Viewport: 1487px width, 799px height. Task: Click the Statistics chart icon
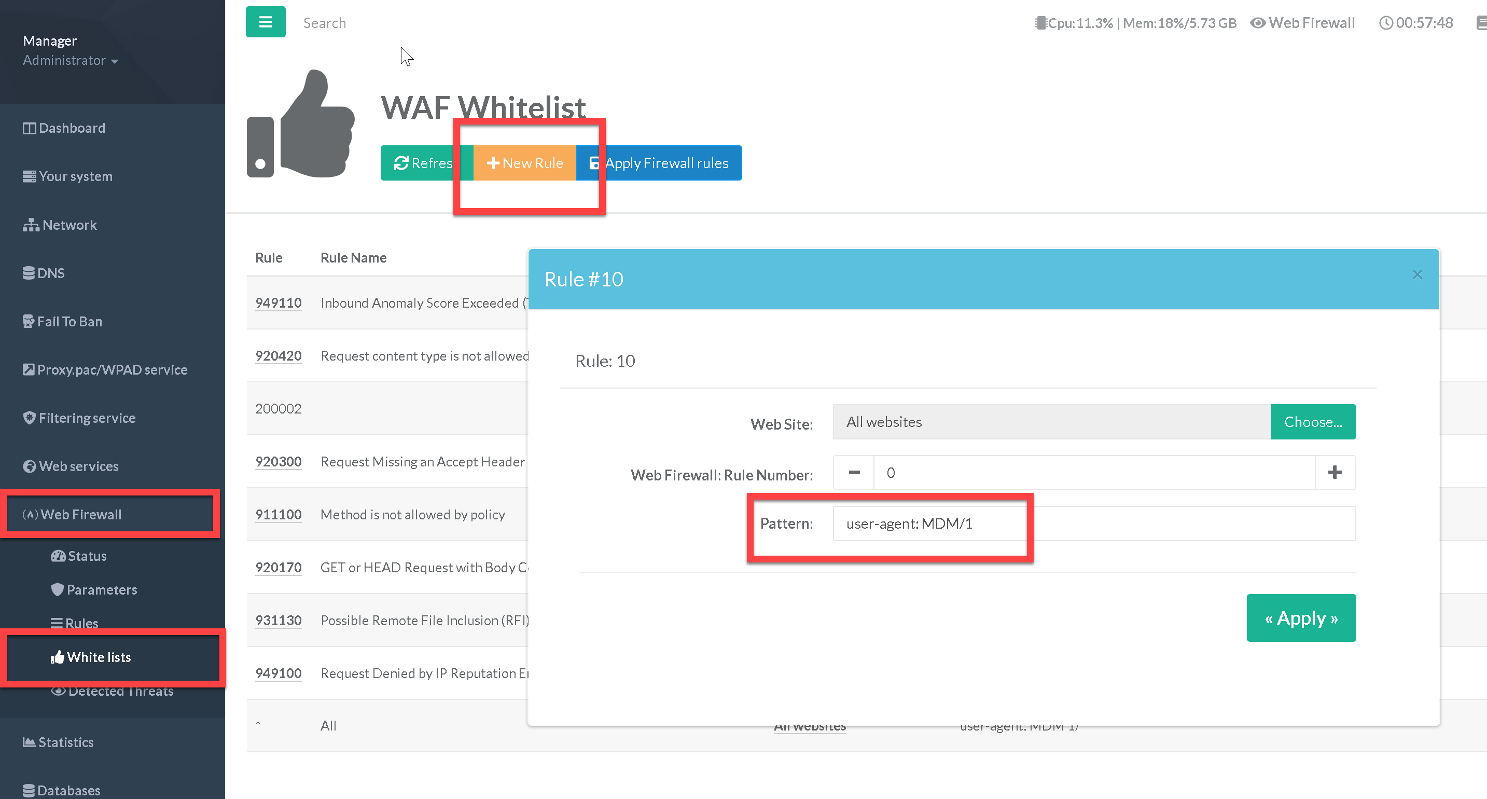29,742
